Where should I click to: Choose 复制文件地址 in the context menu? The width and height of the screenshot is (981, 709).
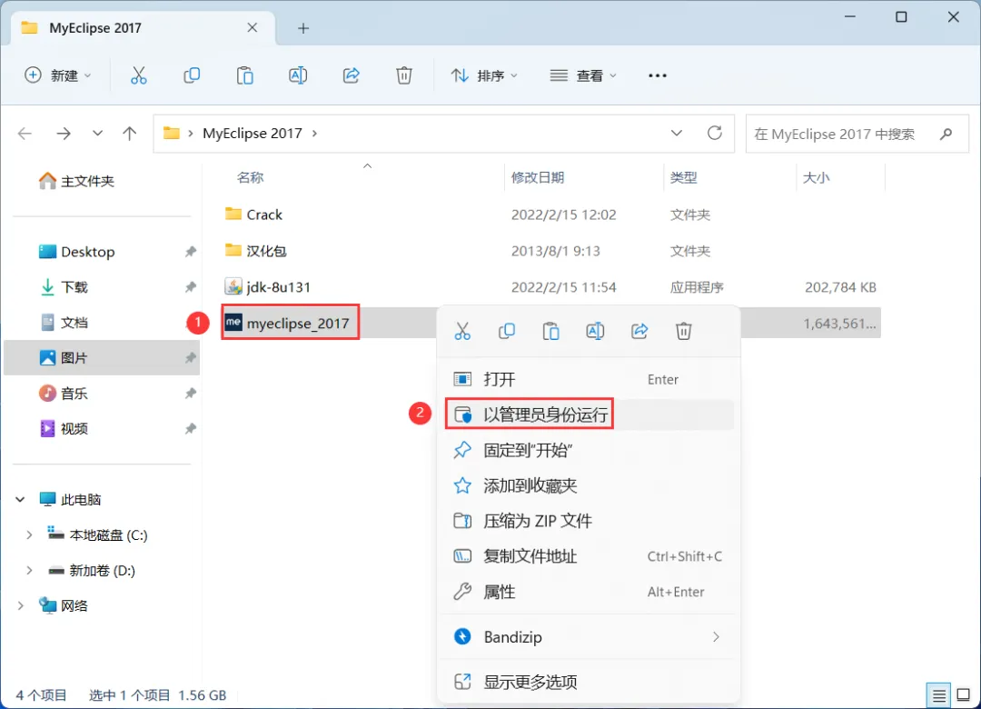588,556
